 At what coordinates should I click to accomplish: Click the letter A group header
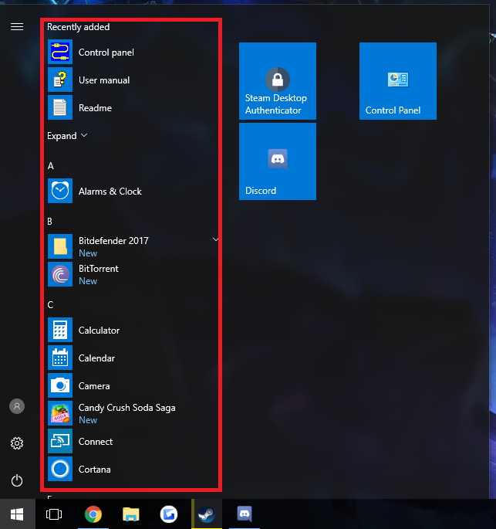(51, 165)
